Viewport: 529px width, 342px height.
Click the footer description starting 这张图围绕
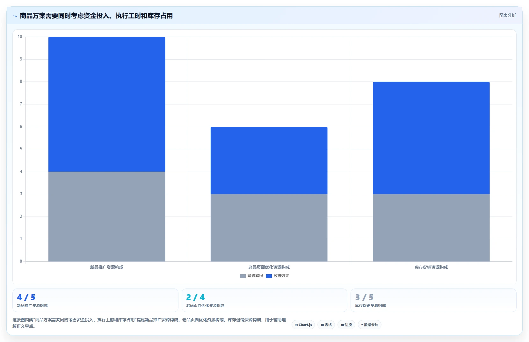[x=149, y=323]
